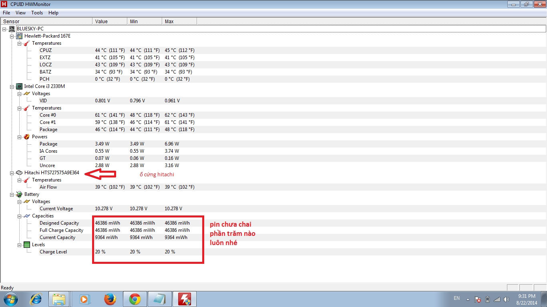Image resolution: width=547 pixels, height=307 pixels.
Task: Click the Battery device icon
Action: [x=19, y=194]
